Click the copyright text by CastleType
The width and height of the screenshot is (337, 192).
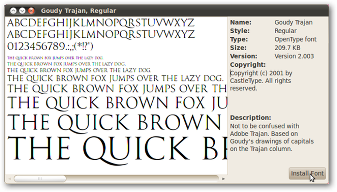(261, 81)
